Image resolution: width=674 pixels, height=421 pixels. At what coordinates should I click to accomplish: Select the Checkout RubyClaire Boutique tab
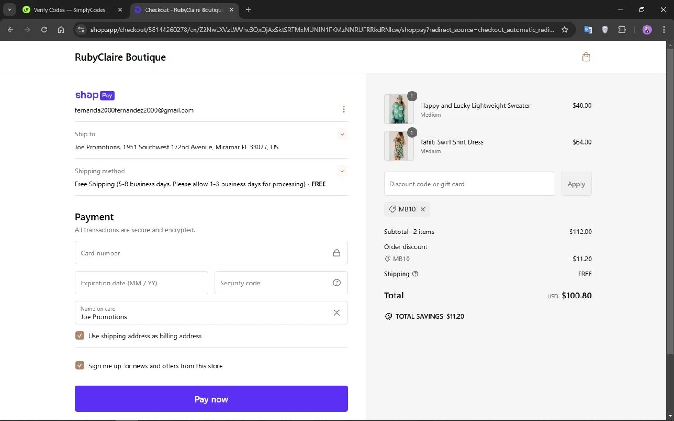184,9
